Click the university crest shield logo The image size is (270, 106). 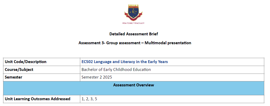tap(133, 12)
